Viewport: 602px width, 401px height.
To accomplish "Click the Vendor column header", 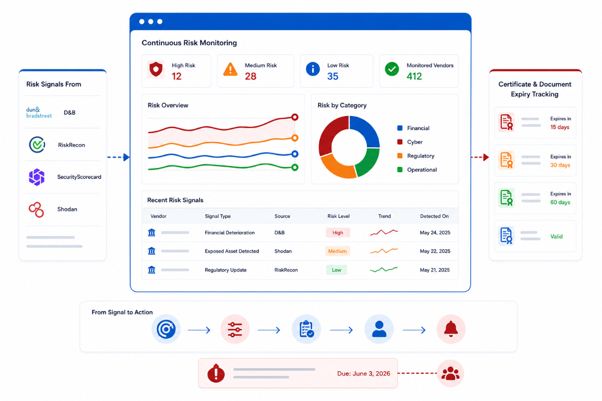I will [158, 216].
